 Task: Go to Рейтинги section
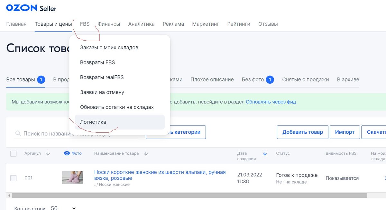point(239,24)
